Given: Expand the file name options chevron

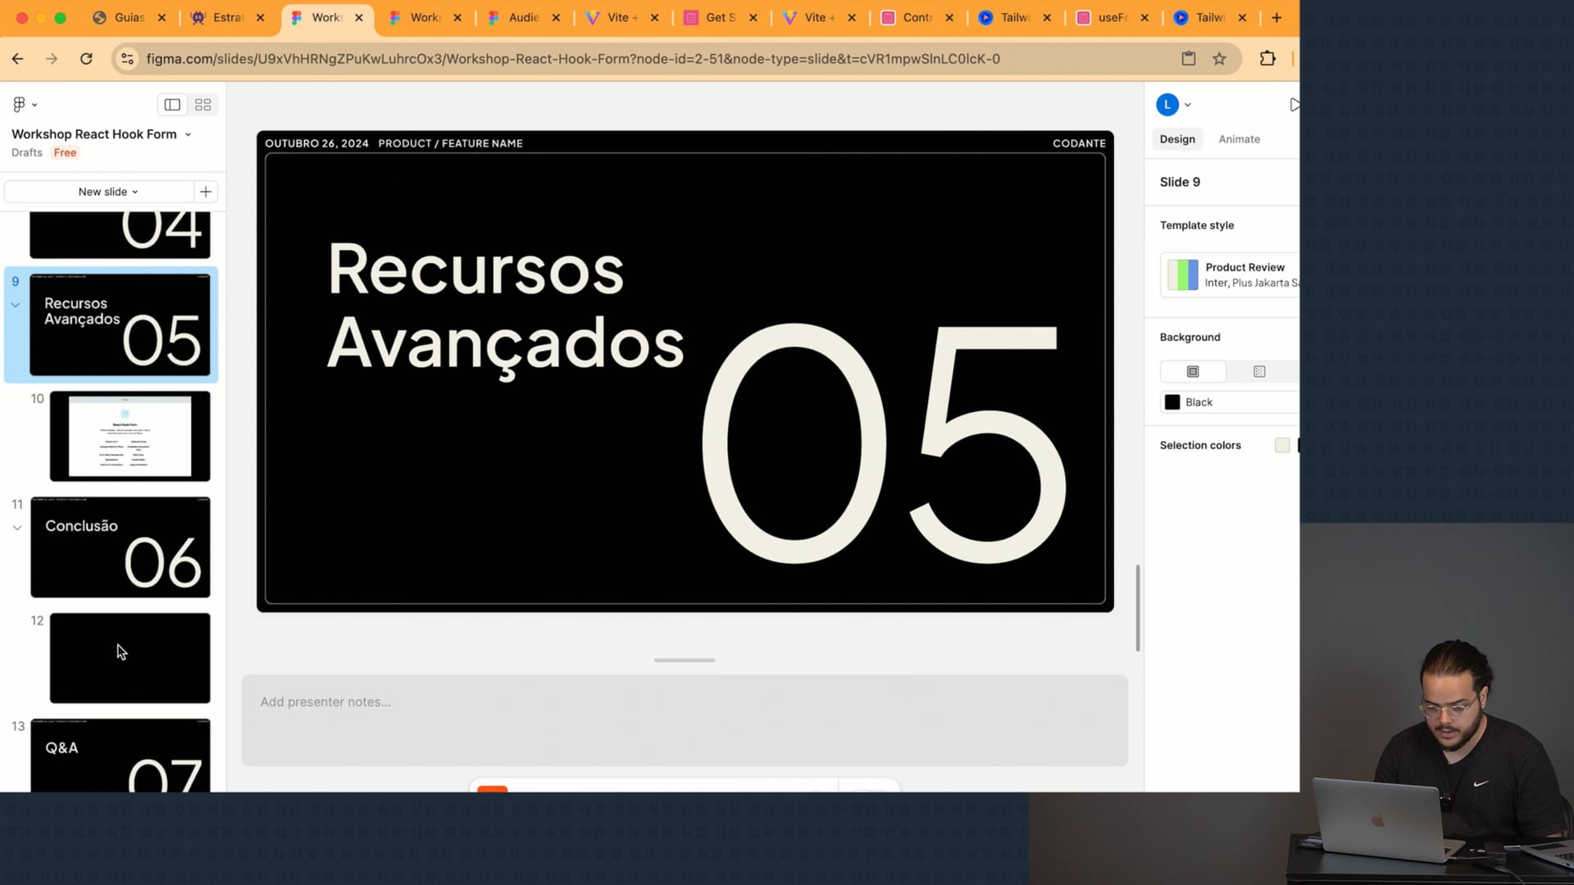Looking at the screenshot, I should pos(189,134).
